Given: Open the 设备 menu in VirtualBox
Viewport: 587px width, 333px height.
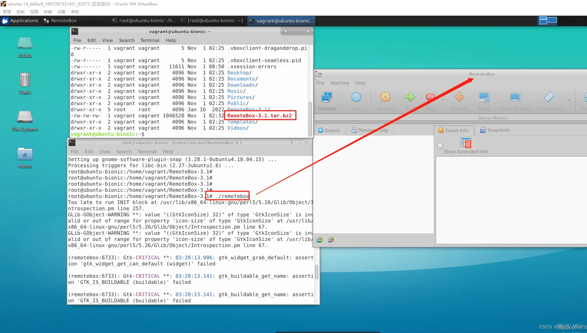Looking at the screenshot, I should (61, 12).
